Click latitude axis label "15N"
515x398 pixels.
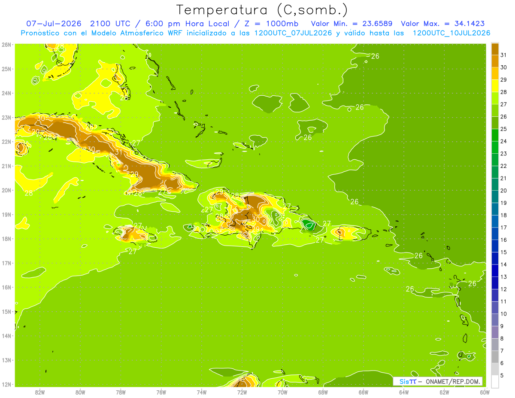pyautogui.click(x=6, y=311)
